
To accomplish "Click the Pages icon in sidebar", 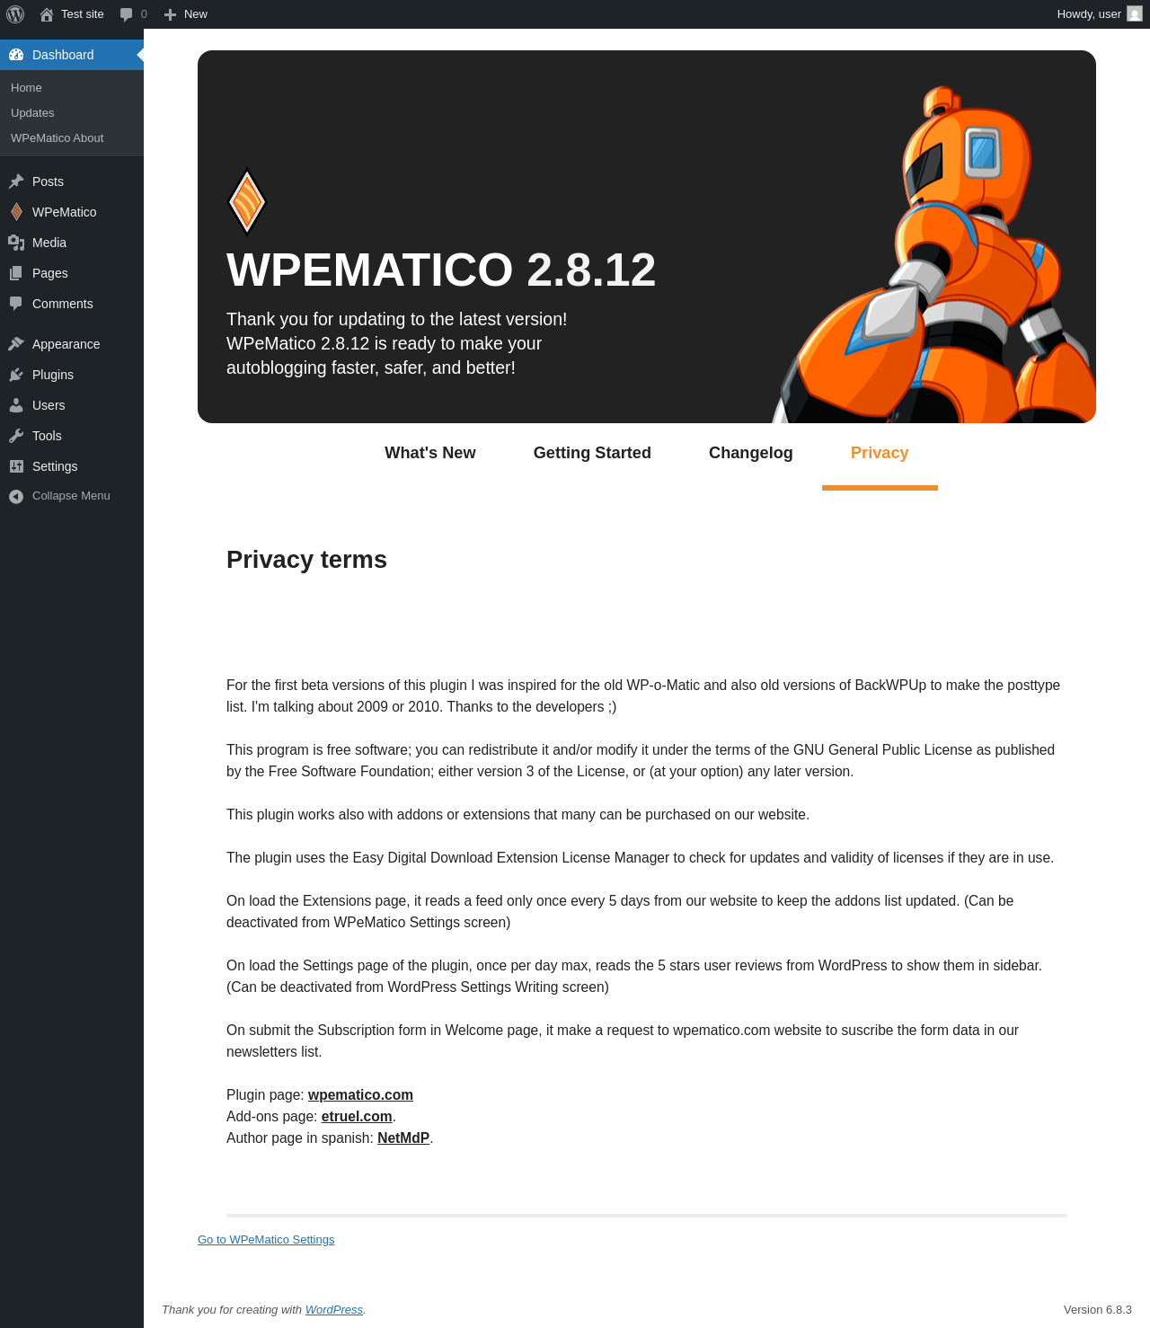I will pos(16,273).
